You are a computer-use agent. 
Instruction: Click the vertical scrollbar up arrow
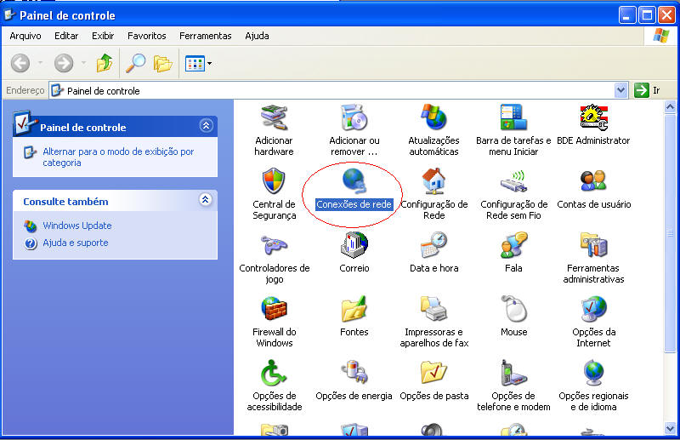coord(670,107)
